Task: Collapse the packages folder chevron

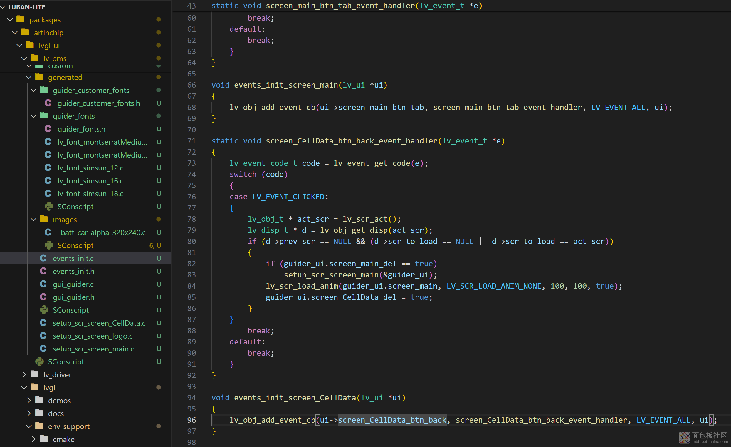Action: tap(10, 20)
